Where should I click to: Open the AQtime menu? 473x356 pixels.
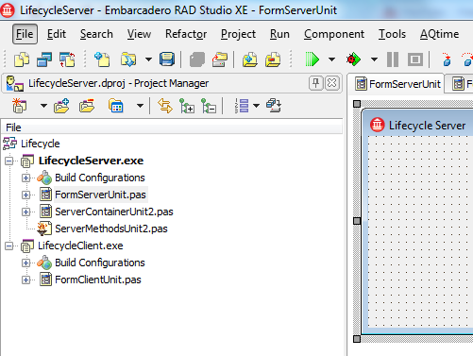click(439, 34)
